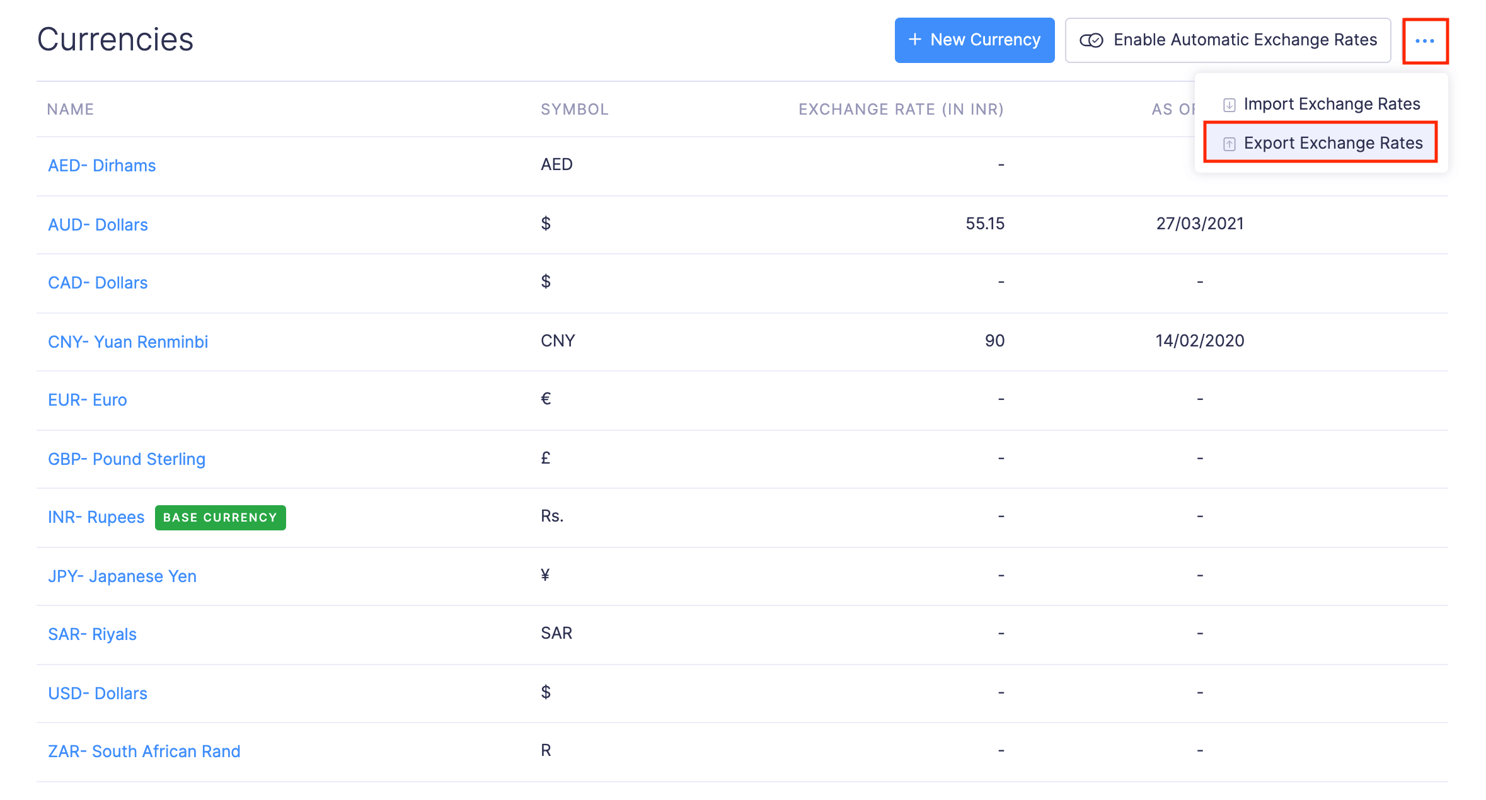Click the toggle icon for automatic exchange rates

click(1091, 40)
